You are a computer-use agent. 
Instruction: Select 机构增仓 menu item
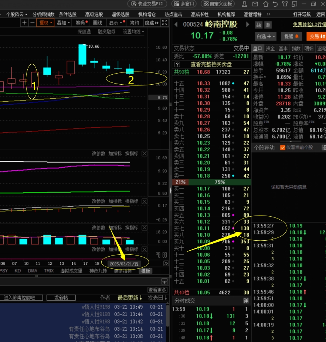point(147,14)
